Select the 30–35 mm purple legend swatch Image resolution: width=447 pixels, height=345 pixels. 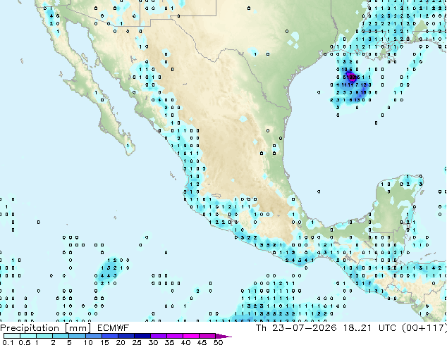159,336
